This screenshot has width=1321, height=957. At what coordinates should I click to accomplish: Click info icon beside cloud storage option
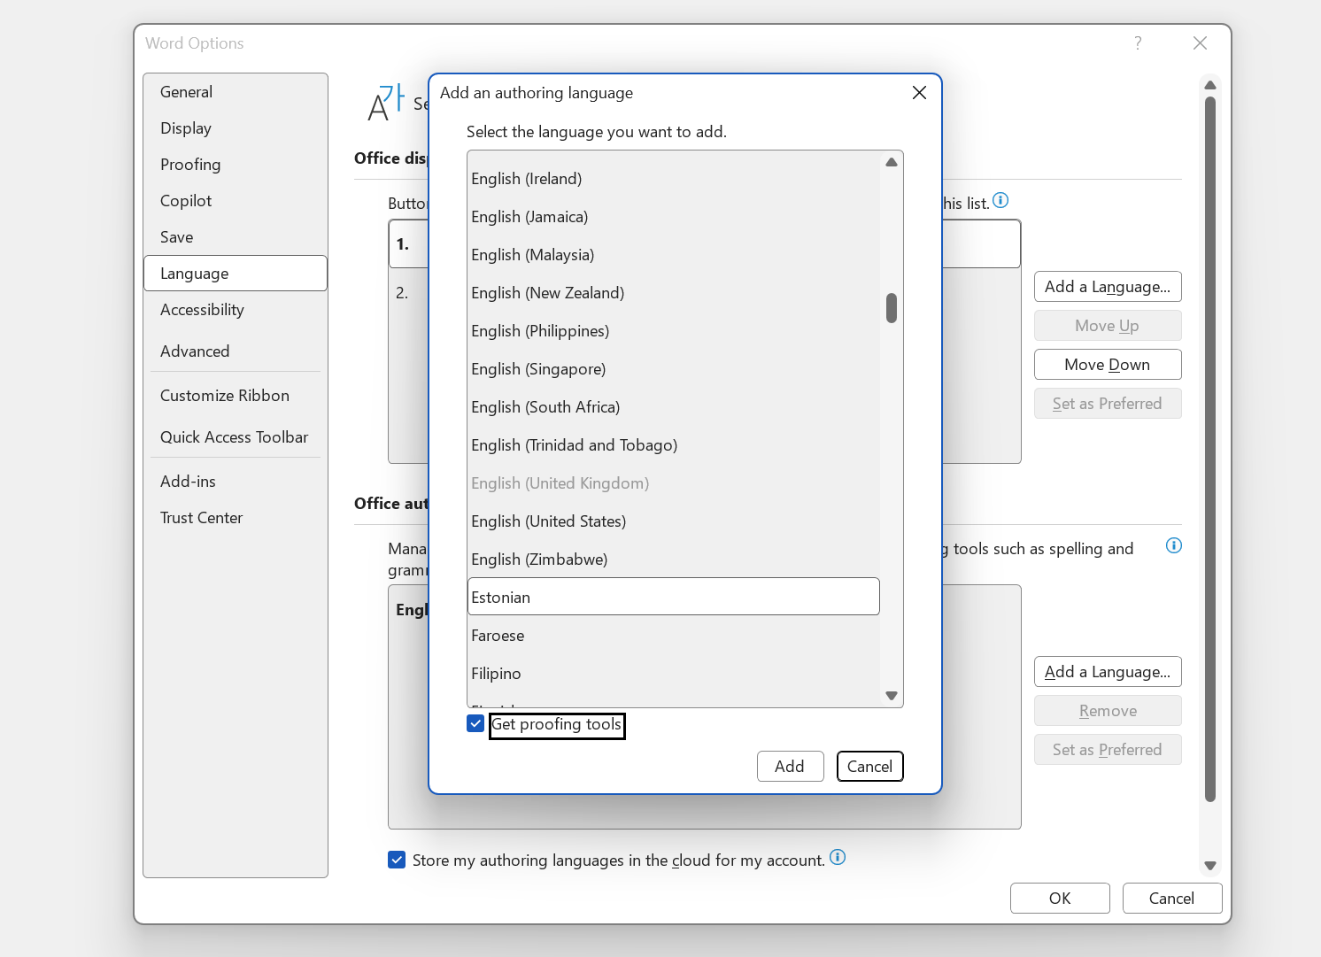(838, 857)
